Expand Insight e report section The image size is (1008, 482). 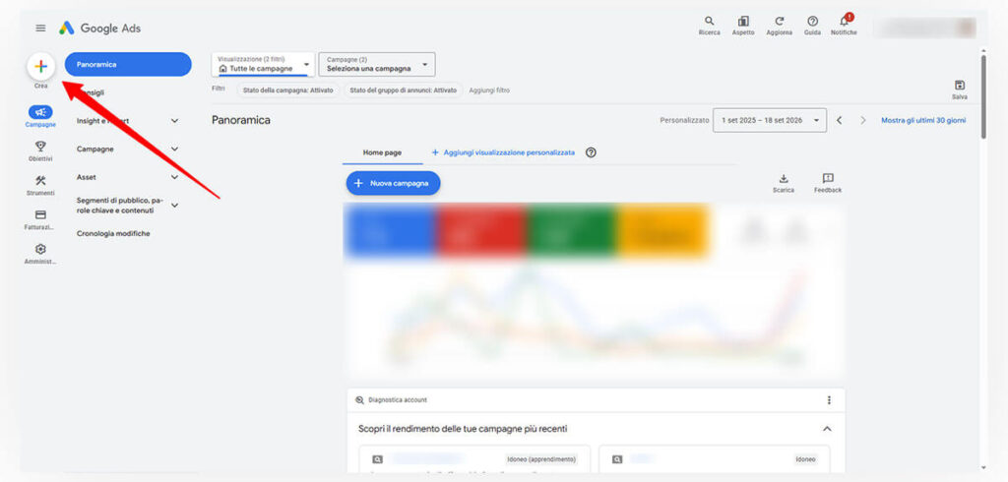(174, 121)
